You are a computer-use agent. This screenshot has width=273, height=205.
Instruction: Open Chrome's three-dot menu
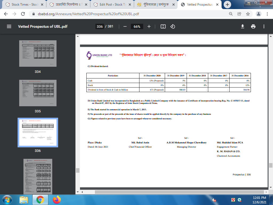267,14
